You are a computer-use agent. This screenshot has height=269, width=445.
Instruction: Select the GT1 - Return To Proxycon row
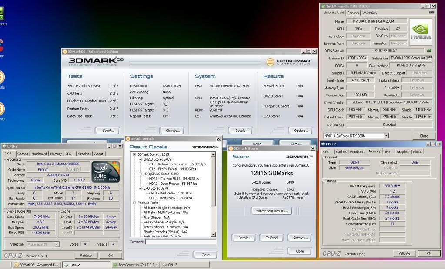click(177, 164)
